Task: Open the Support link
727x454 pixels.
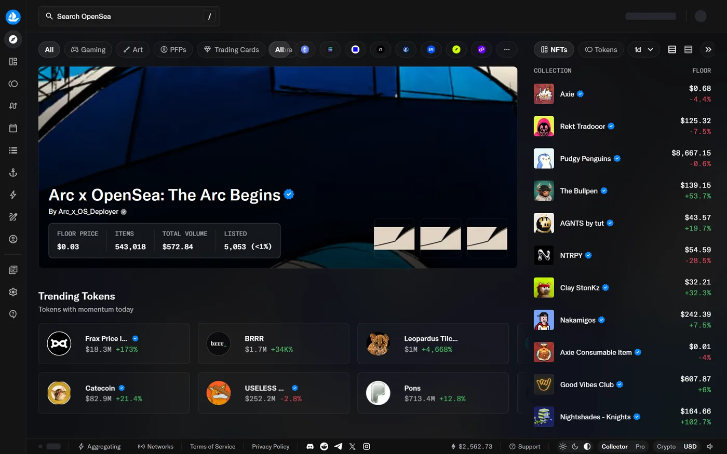Action: (x=524, y=446)
